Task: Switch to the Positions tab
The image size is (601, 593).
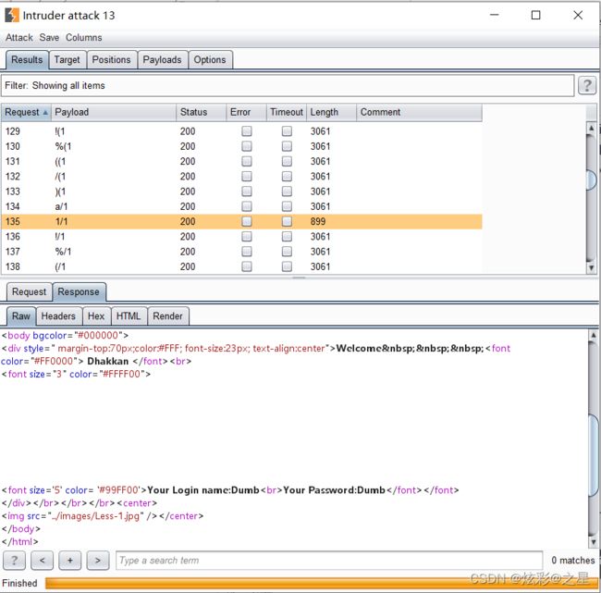Action: [x=111, y=60]
